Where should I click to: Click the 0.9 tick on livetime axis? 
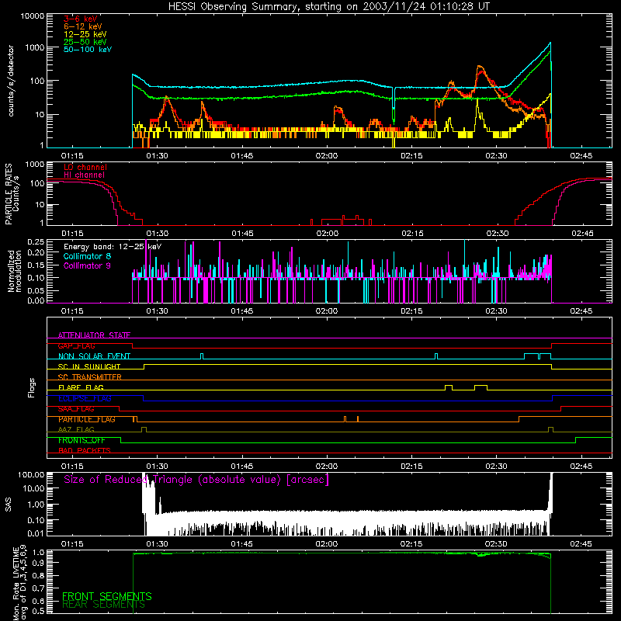[x=40, y=561]
